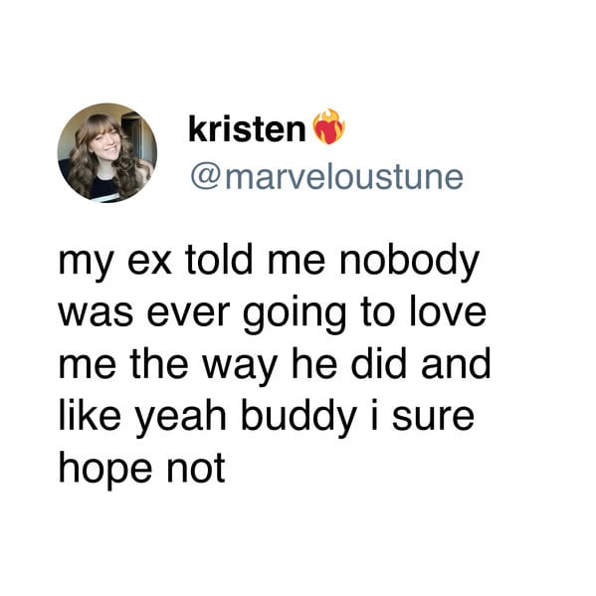
Task: Click the word love in the tweet
Action: pyautogui.click(x=448, y=311)
